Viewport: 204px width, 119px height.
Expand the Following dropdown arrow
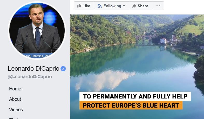(124, 6)
